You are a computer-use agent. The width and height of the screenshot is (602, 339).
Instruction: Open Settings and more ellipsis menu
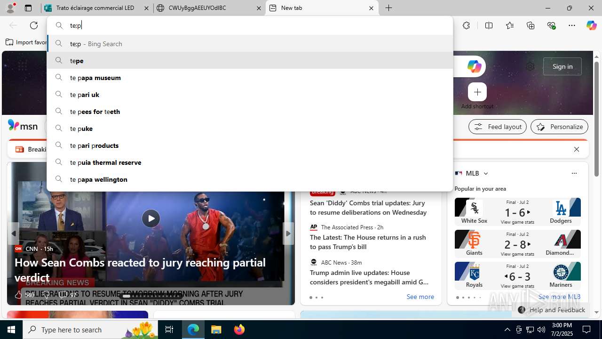point(572,25)
